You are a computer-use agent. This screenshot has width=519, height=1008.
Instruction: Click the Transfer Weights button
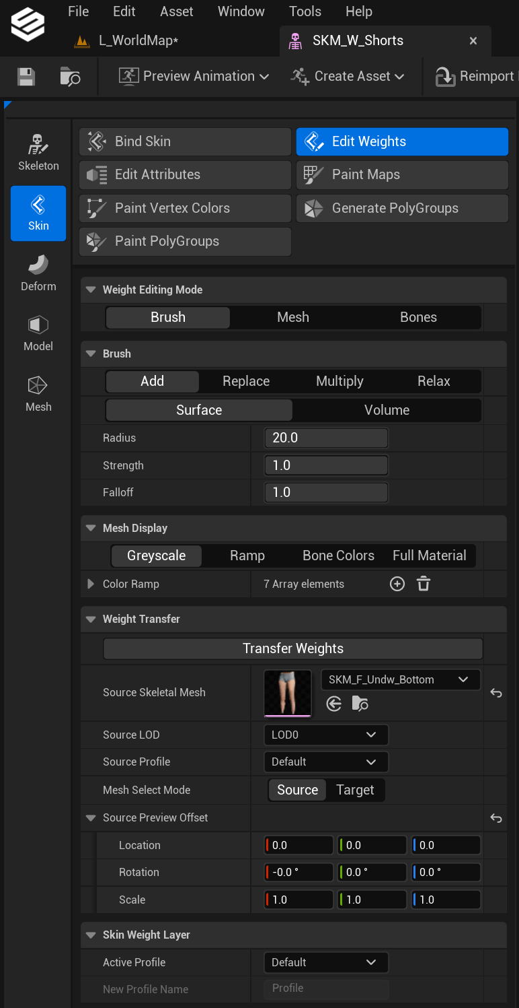(x=293, y=648)
